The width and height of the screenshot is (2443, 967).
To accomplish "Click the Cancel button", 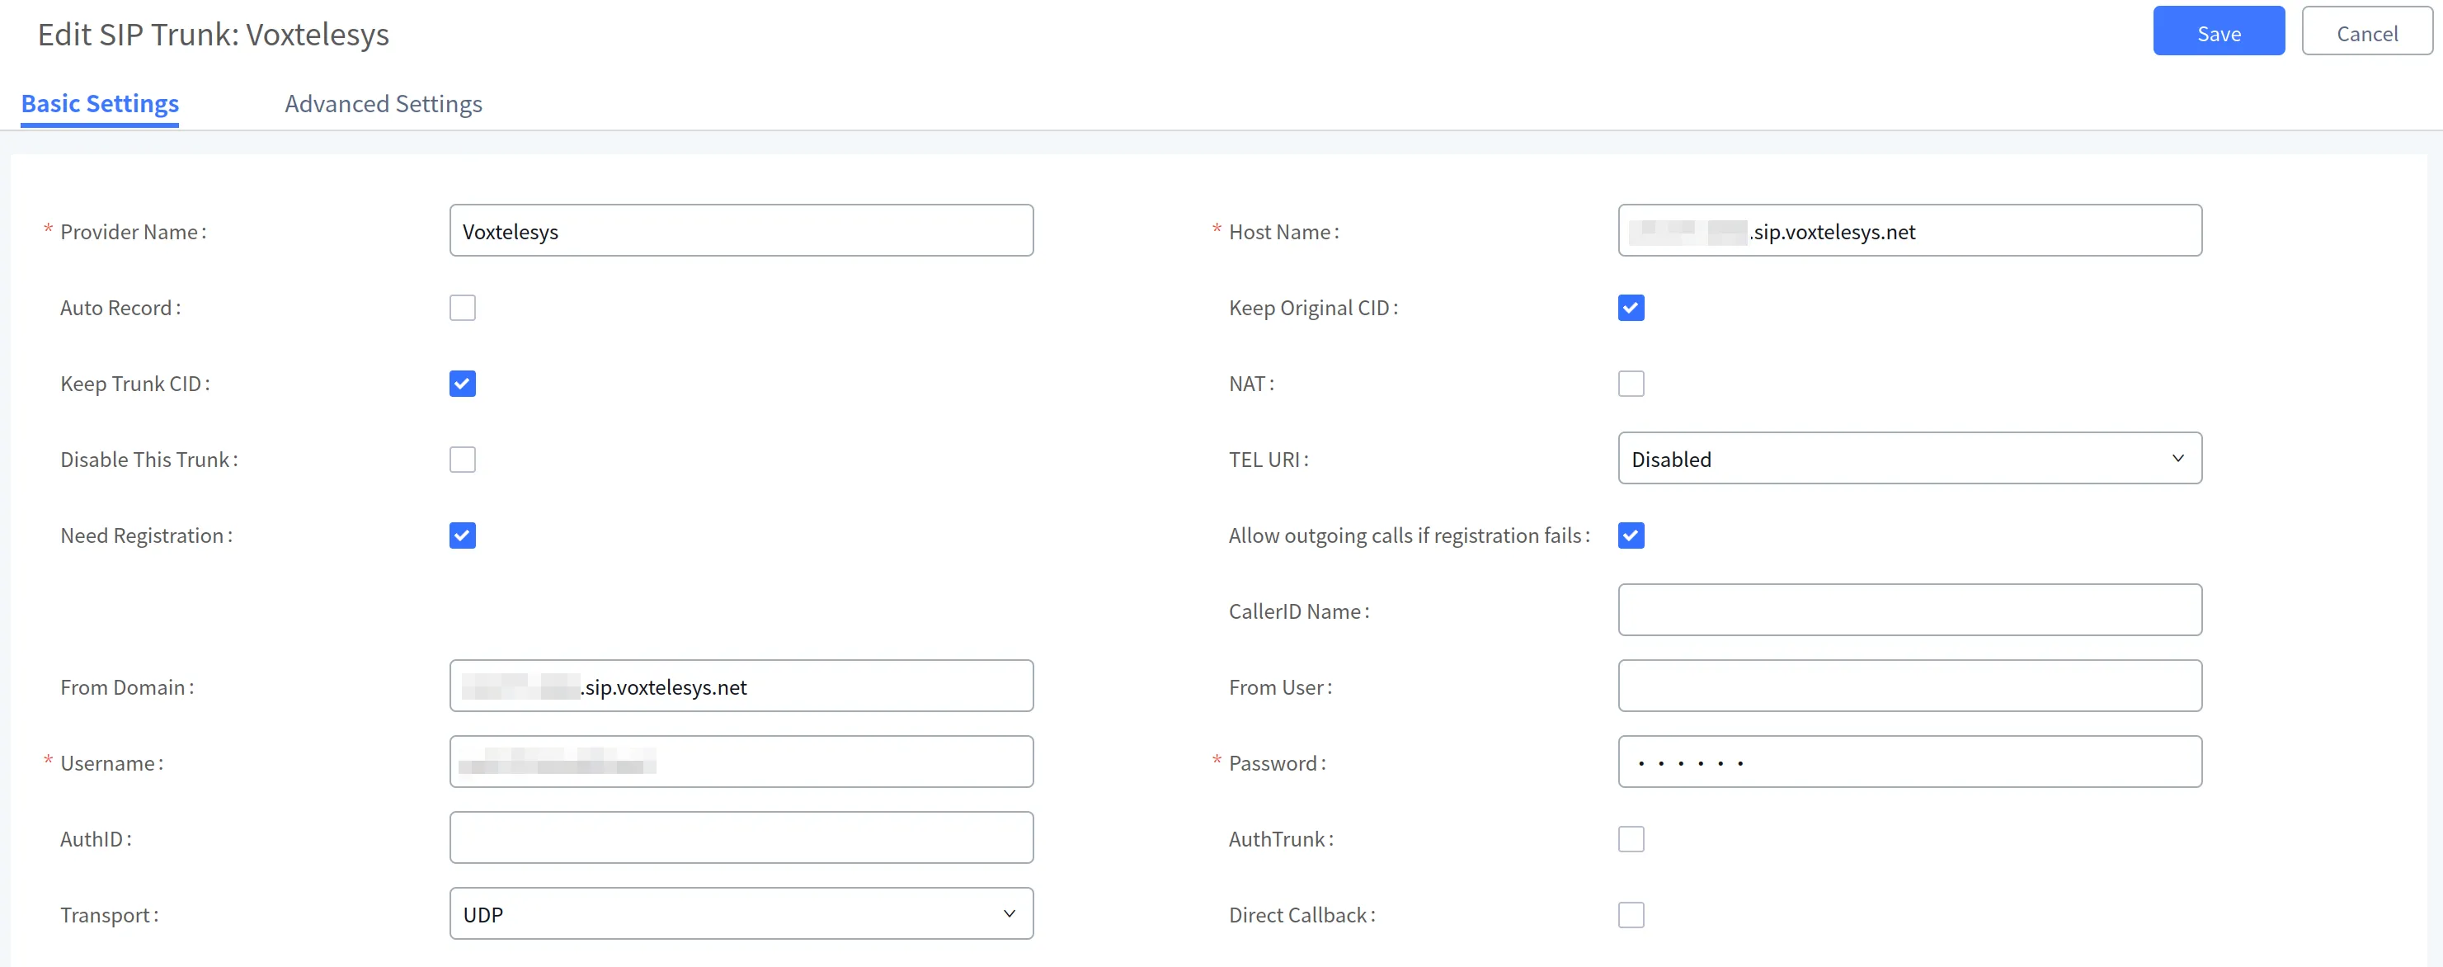I will click(x=2366, y=32).
